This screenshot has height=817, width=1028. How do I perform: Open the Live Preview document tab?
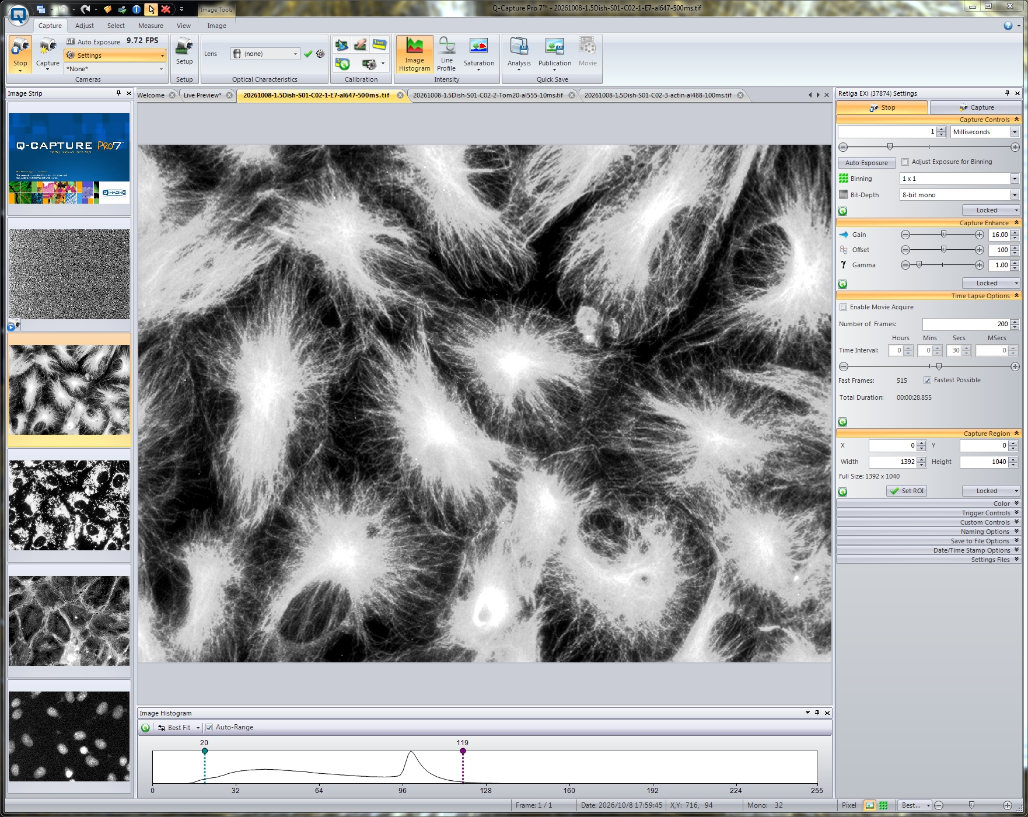[x=202, y=95]
